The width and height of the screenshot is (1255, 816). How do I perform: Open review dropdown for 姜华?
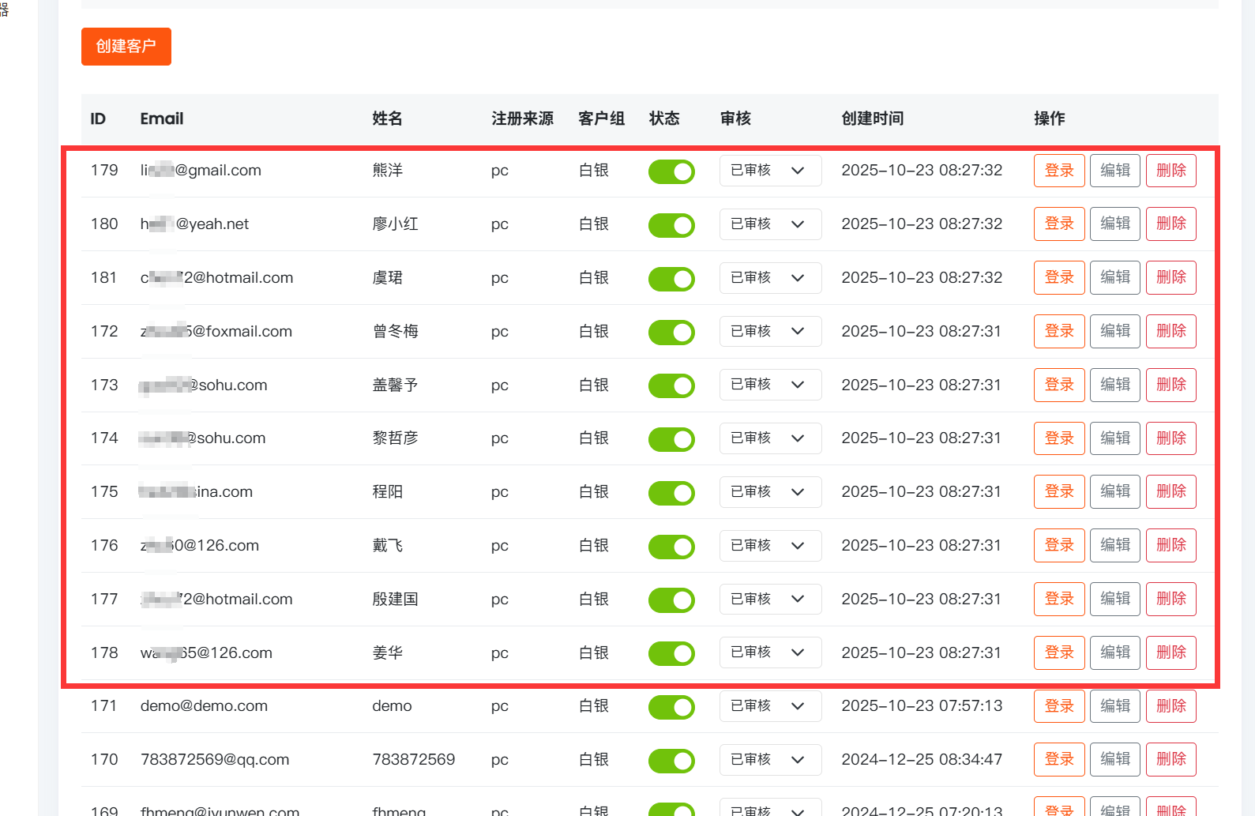(769, 652)
